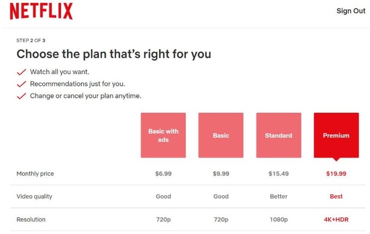370x234 pixels.
Task: Select the Premium plan tile
Action: (336, 135)
